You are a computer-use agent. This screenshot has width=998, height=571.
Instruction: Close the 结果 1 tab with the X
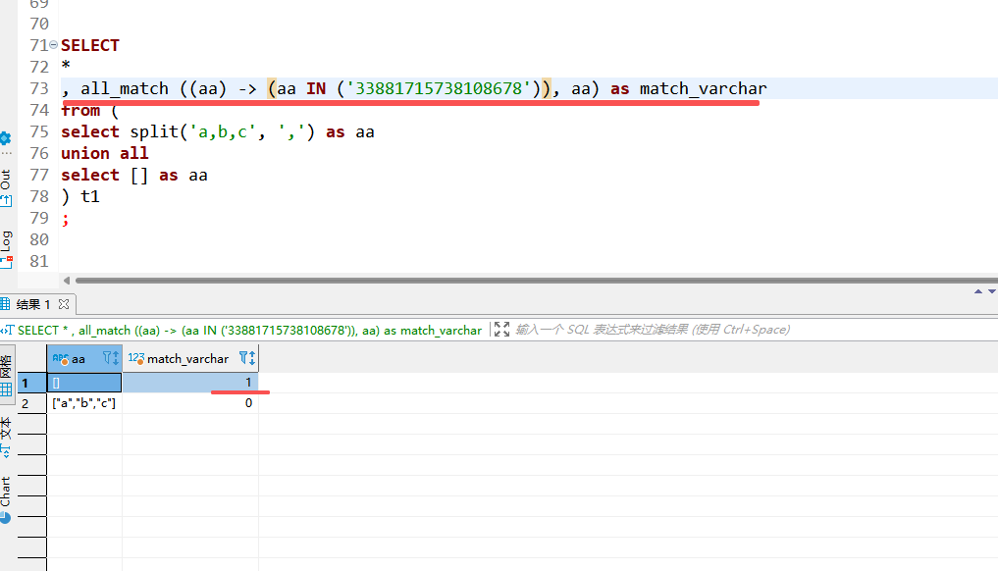click(x=65, y=305)
